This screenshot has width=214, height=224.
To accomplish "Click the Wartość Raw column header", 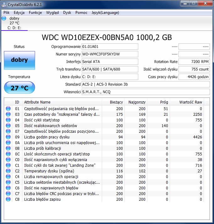I will pyautogui.click(x=187, y=102).
